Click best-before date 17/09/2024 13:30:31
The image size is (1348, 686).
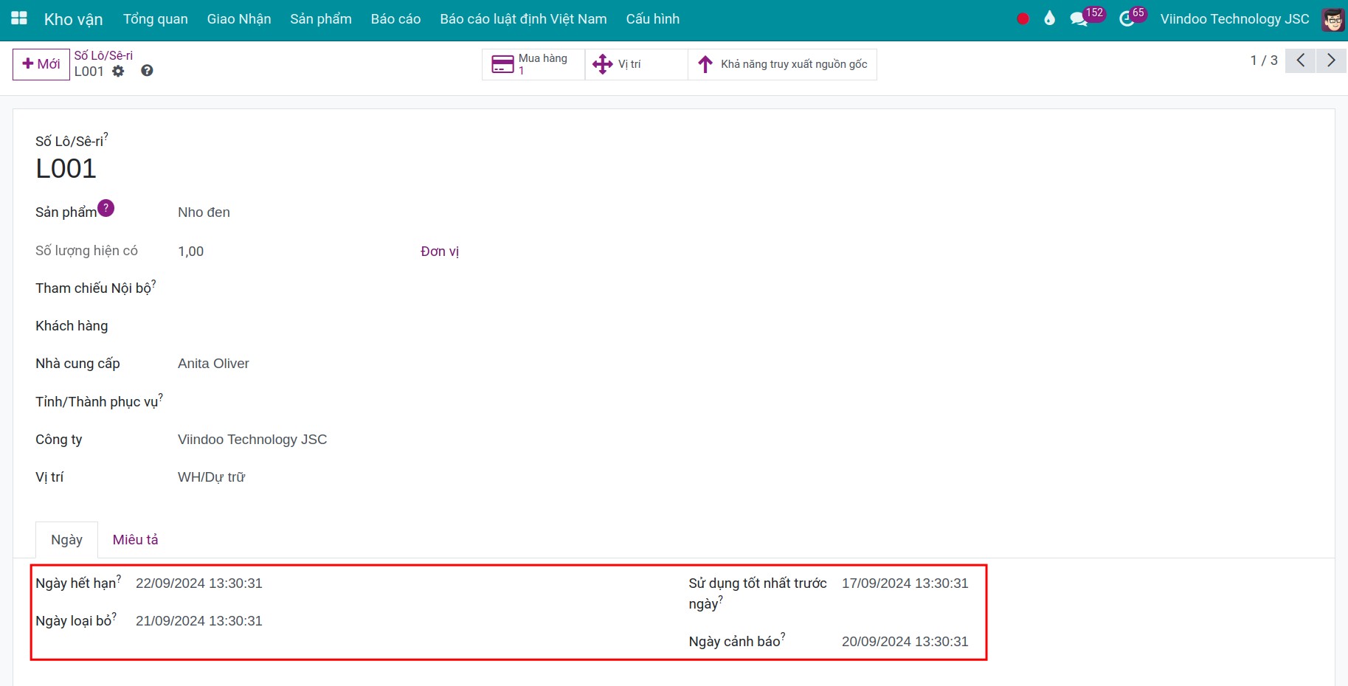pyautogui.click(x=905, y=583)
